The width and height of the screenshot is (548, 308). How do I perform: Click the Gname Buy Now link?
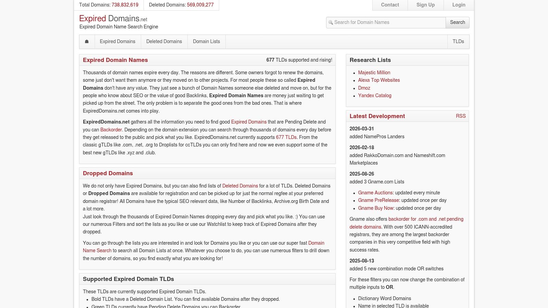375,208
